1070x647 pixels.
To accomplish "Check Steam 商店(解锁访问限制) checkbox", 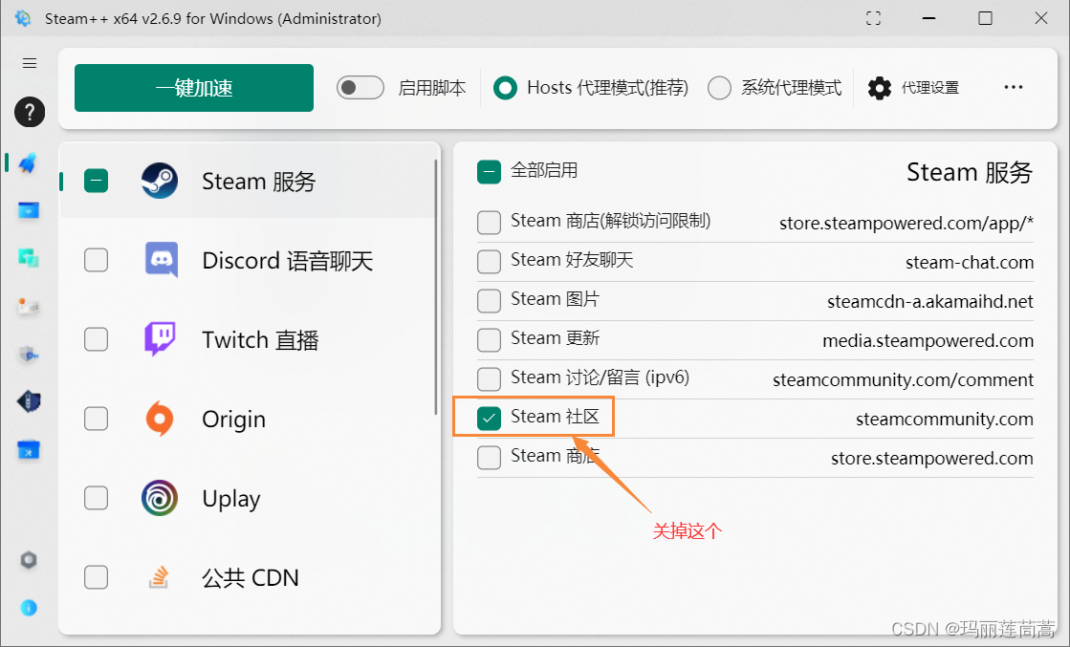I will click(x=490, y=223).
